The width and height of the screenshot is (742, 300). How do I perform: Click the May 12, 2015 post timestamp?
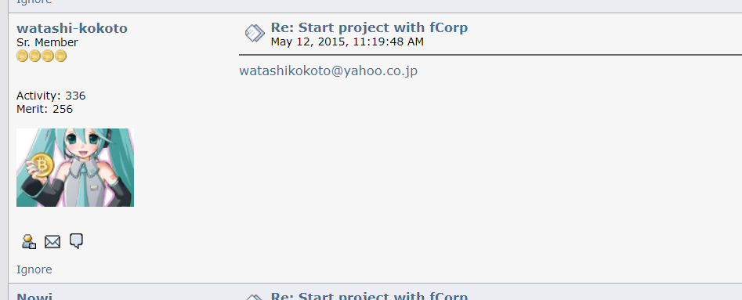pos(347,42)
